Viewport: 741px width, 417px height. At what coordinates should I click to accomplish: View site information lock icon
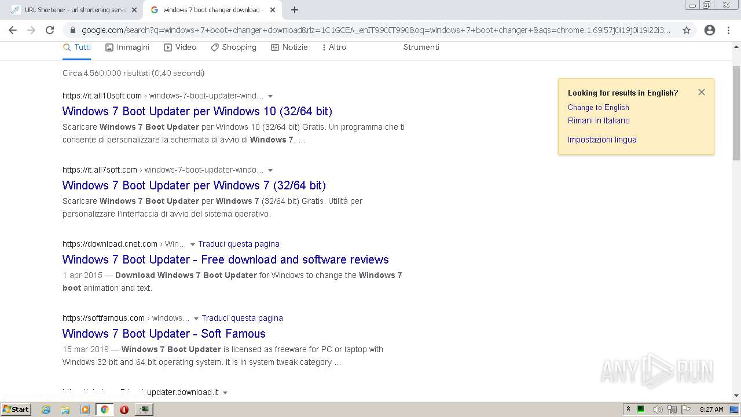(73, 30)
